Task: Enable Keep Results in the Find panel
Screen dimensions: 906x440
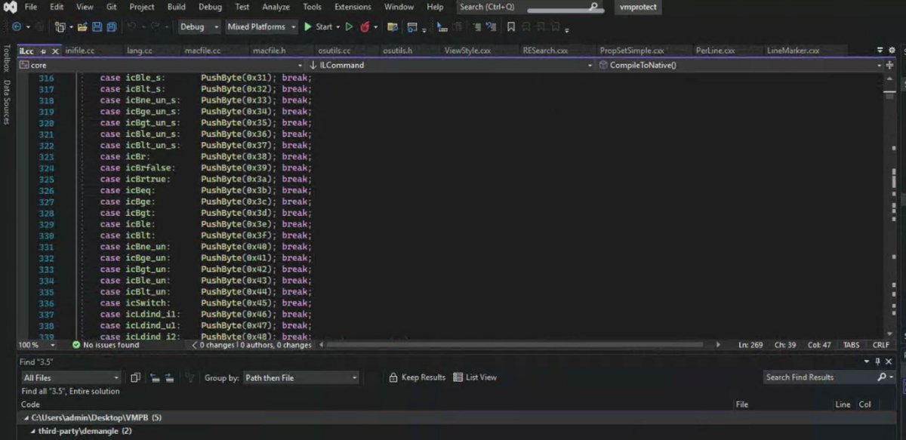Action: (417, 377)
